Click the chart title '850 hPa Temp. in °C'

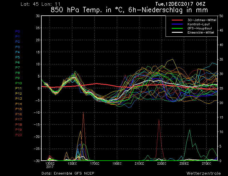tap(88, 10)
